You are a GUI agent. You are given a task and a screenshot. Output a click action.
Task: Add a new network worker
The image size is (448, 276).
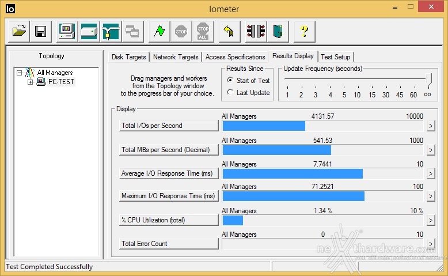click(111, 32)
